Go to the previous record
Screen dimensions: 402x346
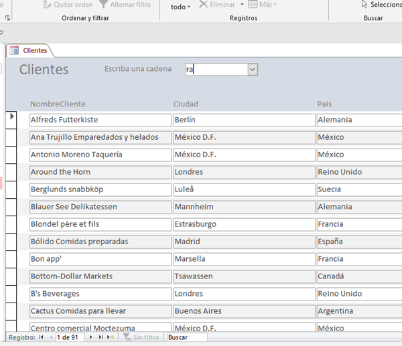(x=50, y=338)
